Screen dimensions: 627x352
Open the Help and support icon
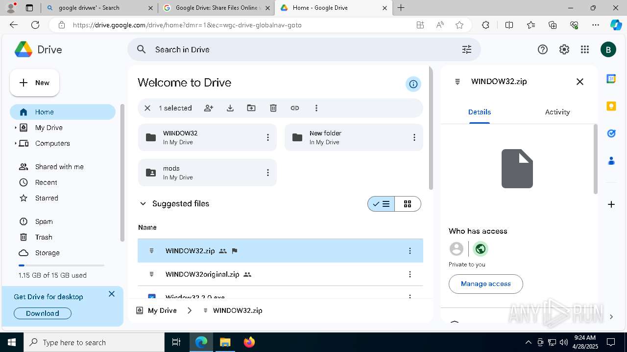(543, 49)
